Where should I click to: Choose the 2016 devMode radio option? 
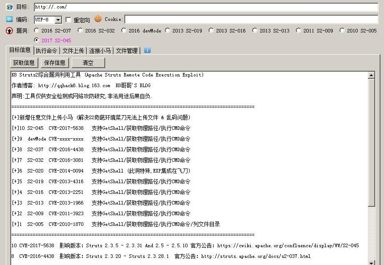tap(124, 31)
